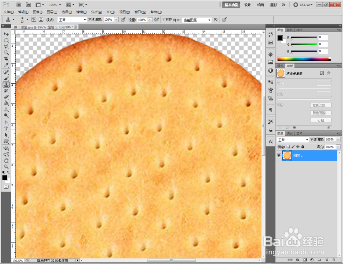Screen dimensions: 343x264
Task: Select the Zoom tool
Action: click(6, 167)
